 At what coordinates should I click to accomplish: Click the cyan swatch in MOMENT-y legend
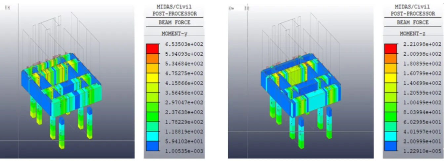153,137
